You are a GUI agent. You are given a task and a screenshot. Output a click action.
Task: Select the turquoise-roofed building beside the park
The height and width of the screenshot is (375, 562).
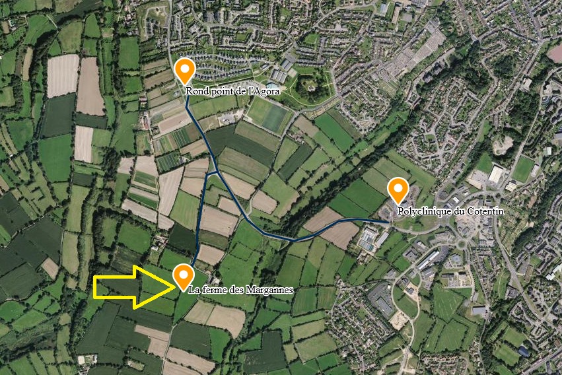tap(271, 86)
